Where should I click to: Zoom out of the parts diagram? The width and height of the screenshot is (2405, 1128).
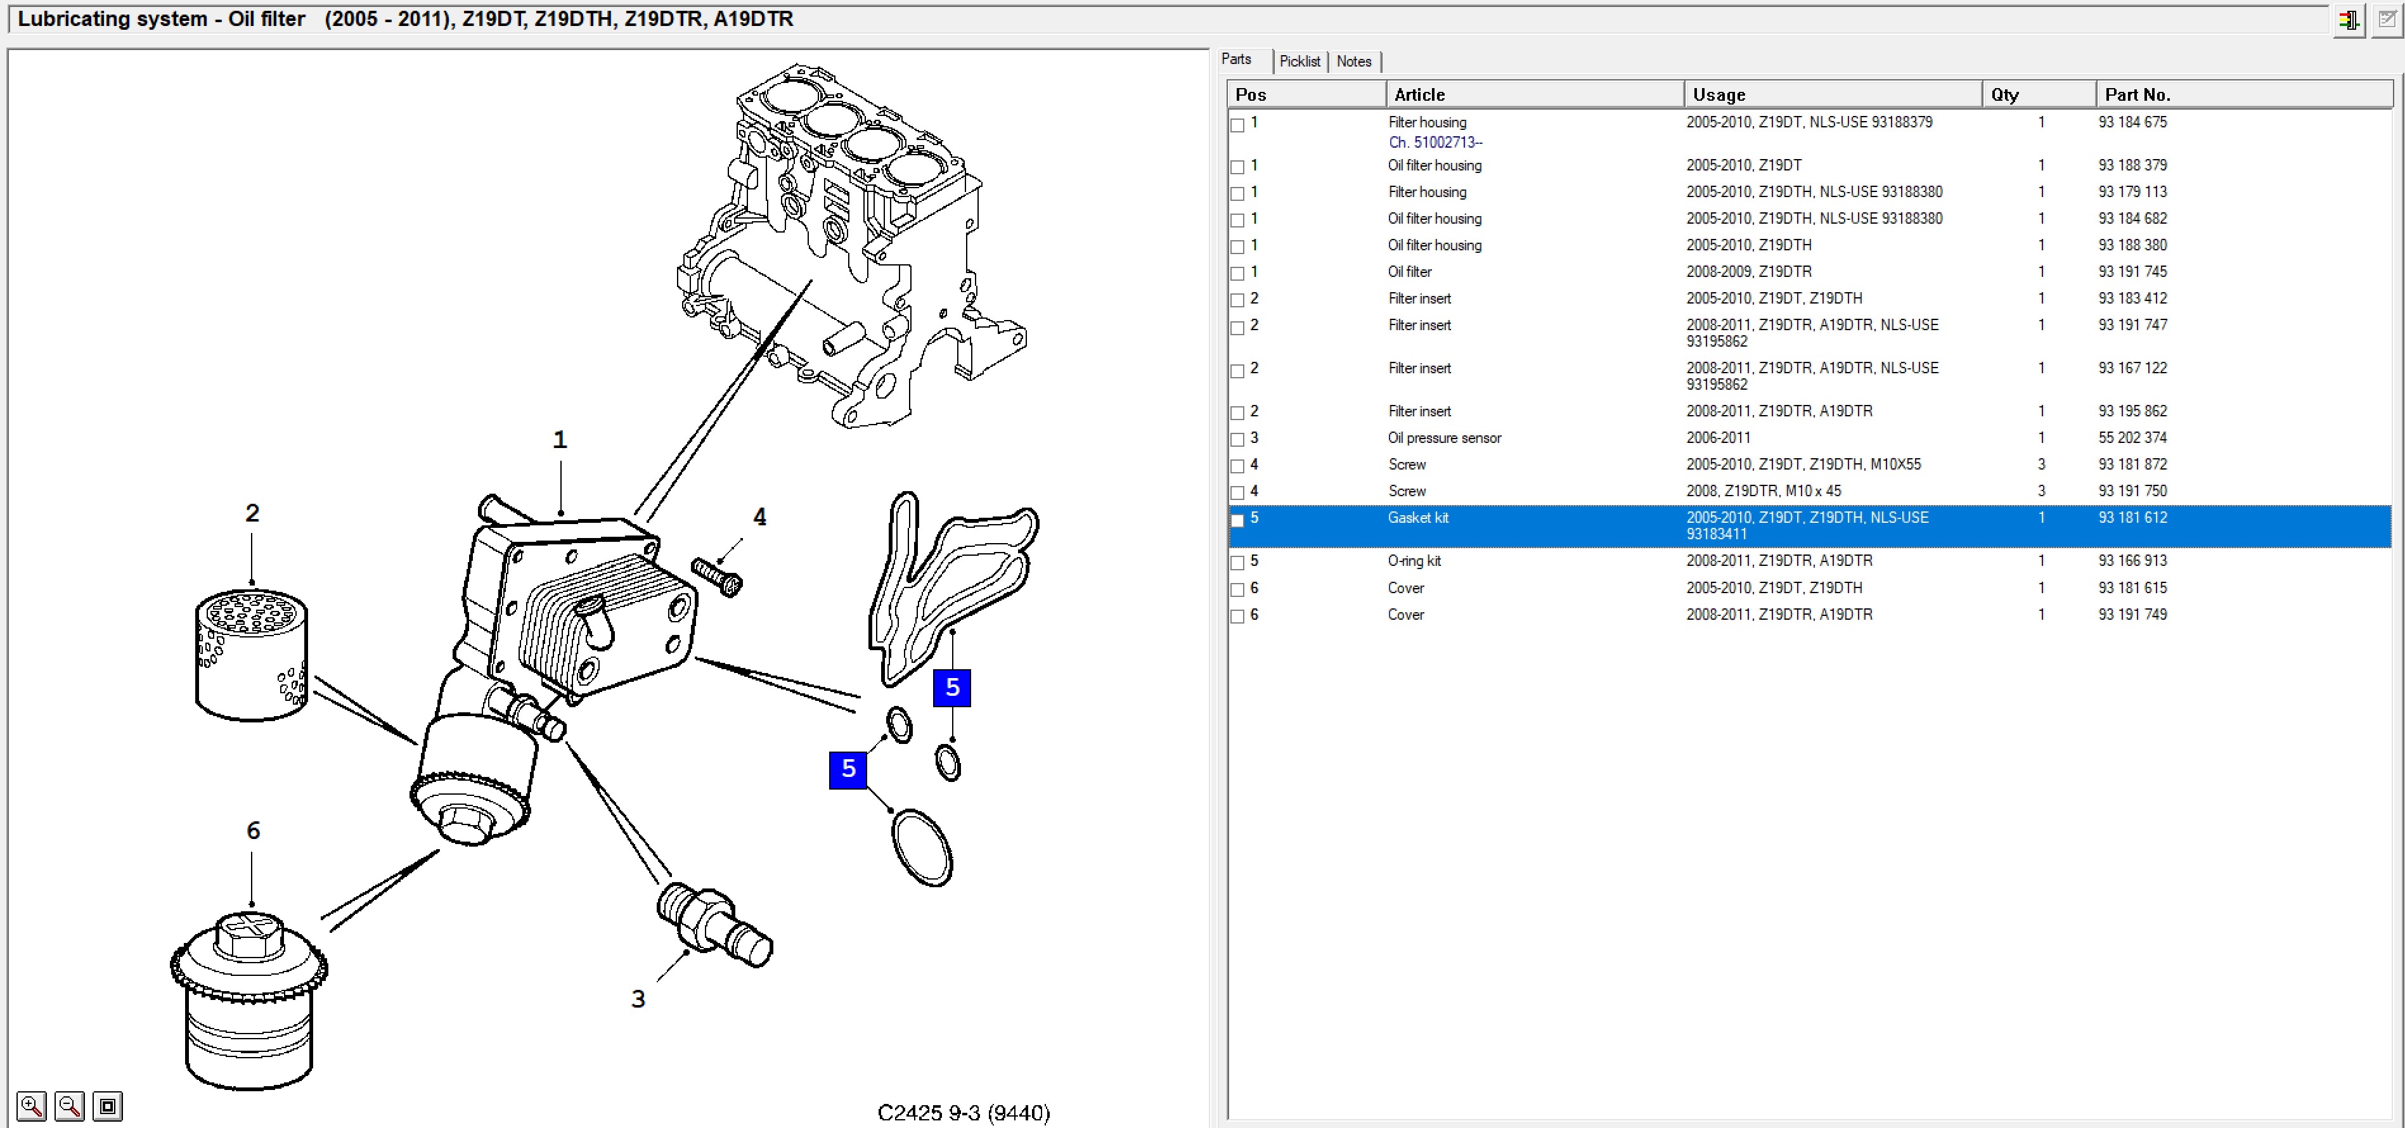pyautogui.click(x=70, y=1106)
